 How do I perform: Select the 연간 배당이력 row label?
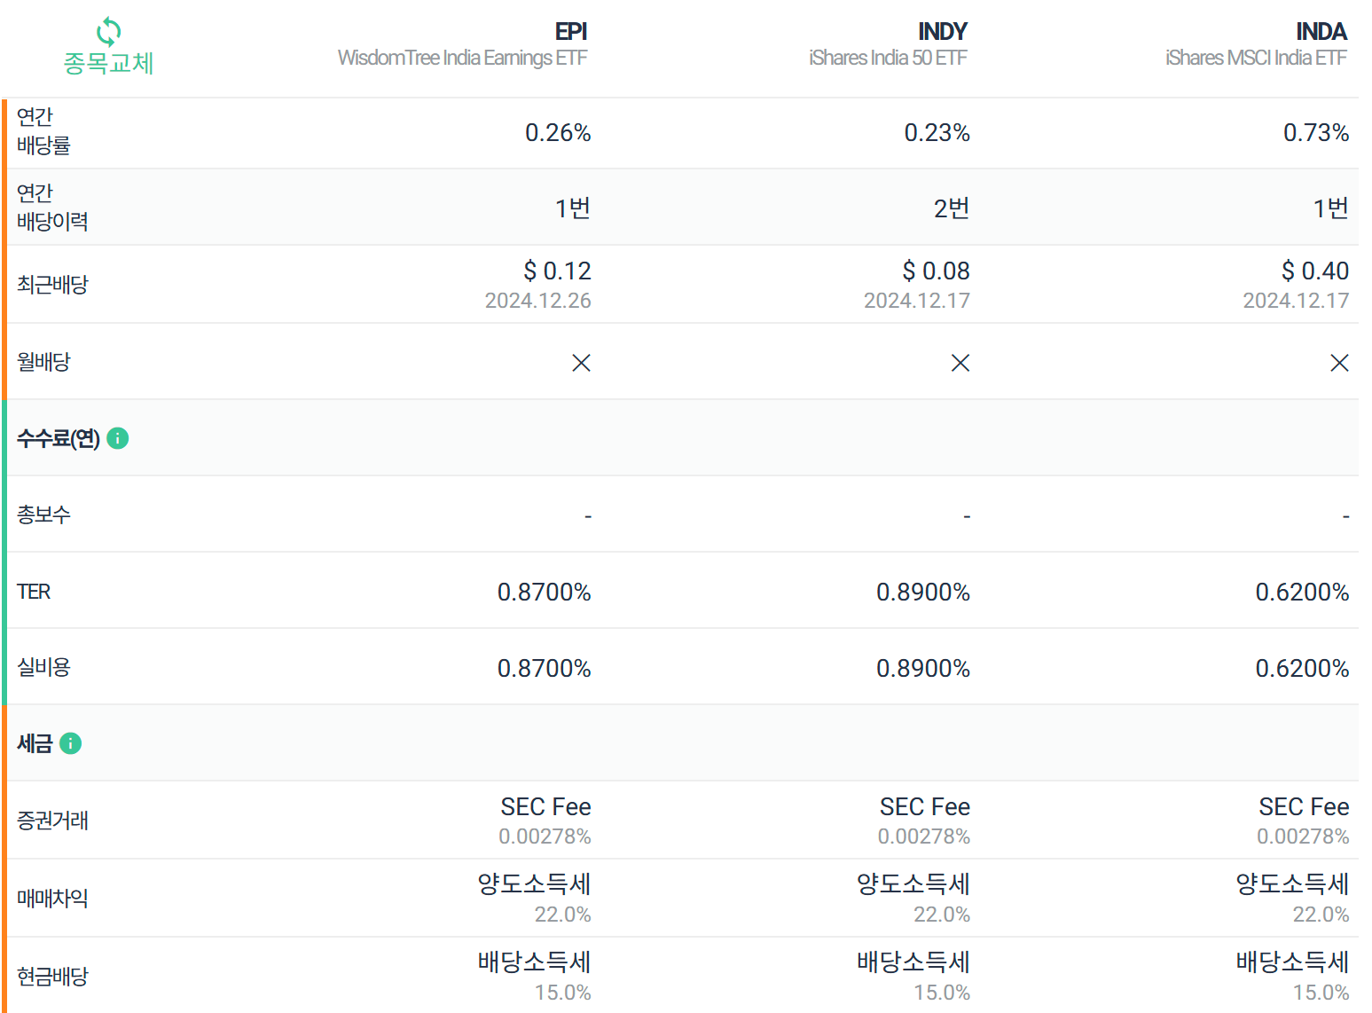point(52,208)
